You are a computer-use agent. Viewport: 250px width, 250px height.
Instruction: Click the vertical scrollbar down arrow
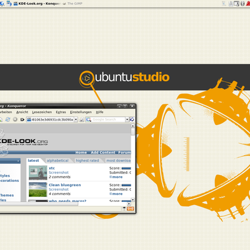(132, 200)
